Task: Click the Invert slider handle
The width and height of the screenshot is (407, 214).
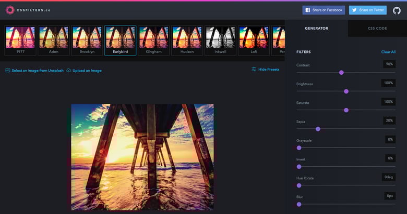Action: click(299, 167)
